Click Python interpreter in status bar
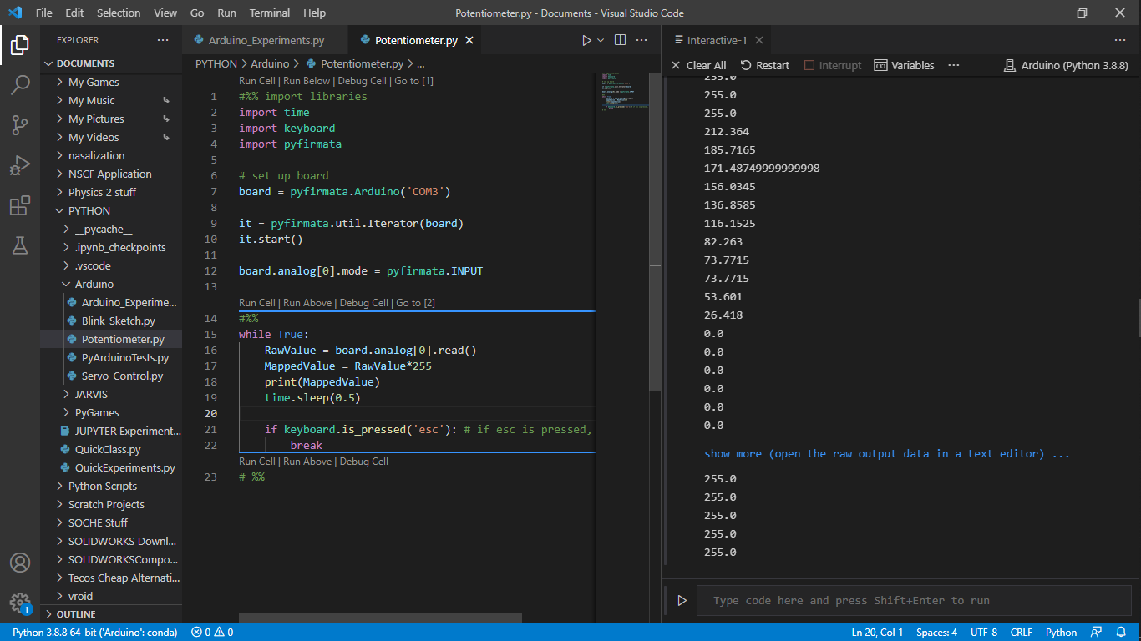1141x641 pixels. [94, 633]
